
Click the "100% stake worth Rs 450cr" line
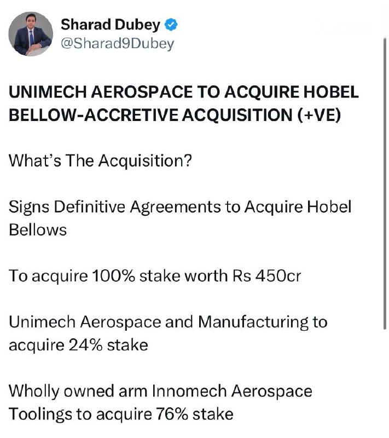[155, 275]
